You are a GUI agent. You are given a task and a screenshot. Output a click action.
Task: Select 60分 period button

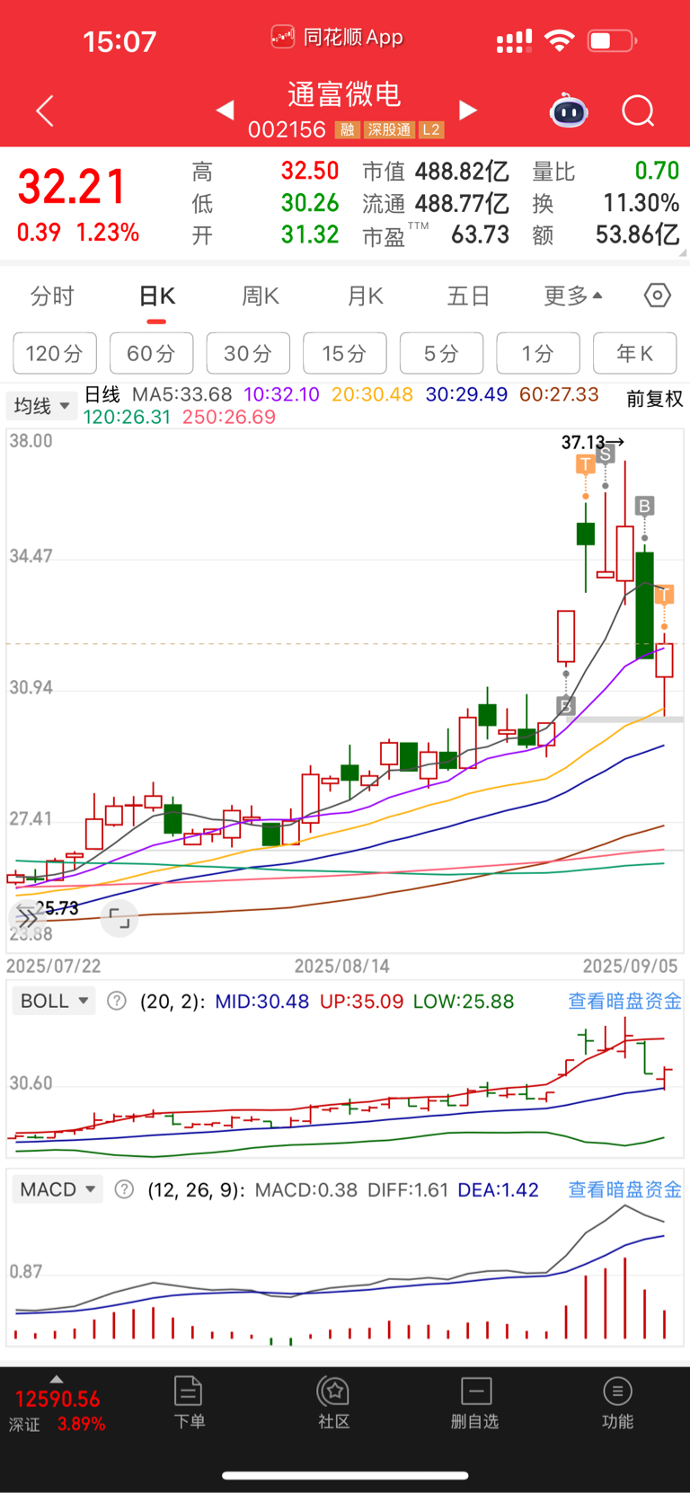151,353
